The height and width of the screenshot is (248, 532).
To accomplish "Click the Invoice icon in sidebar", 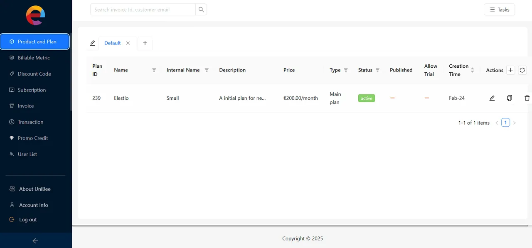I will 12,106.
